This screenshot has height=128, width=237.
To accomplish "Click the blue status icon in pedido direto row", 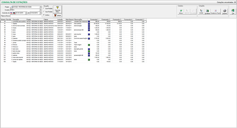I will 89,53.
